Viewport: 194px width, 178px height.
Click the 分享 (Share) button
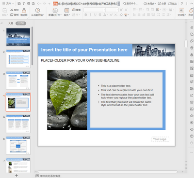click(162, 3)
